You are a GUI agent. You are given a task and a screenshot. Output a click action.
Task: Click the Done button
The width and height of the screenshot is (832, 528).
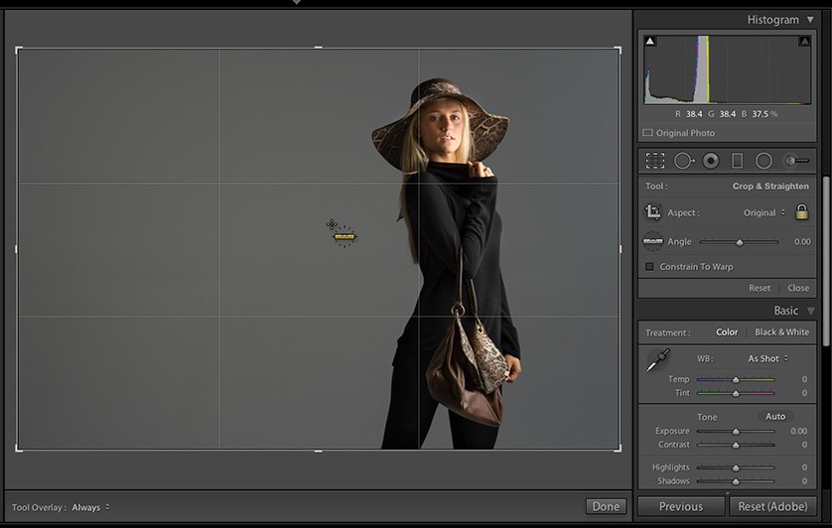606,507
